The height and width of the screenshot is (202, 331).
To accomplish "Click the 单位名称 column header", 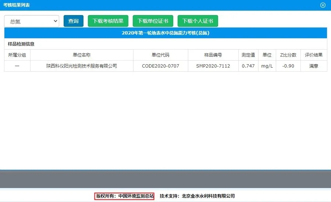I will click(x=82, y=55).
